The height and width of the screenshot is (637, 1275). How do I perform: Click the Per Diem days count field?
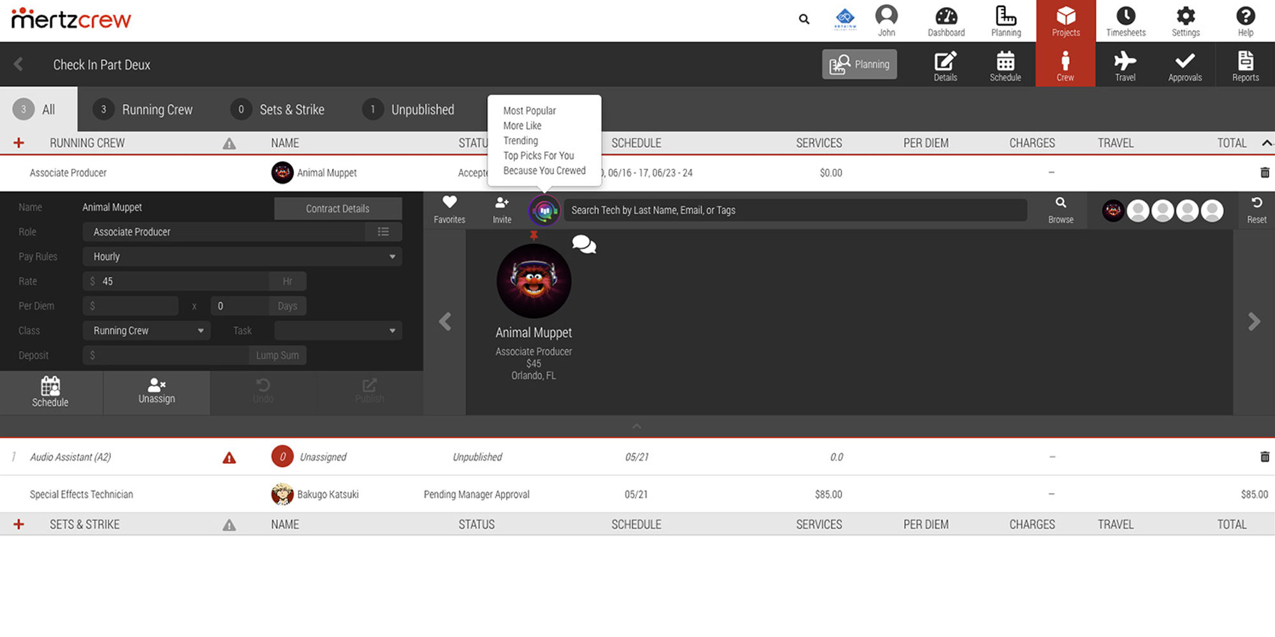(x=240, y=306)
